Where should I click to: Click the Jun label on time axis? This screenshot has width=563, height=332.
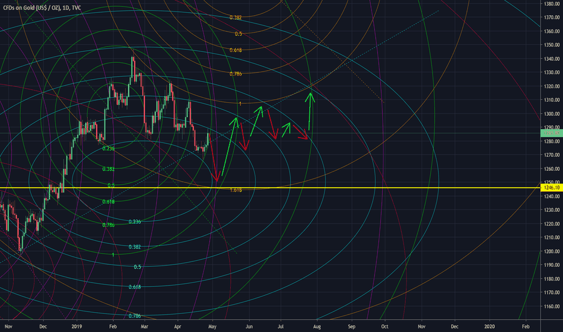(x=249, y=327)
